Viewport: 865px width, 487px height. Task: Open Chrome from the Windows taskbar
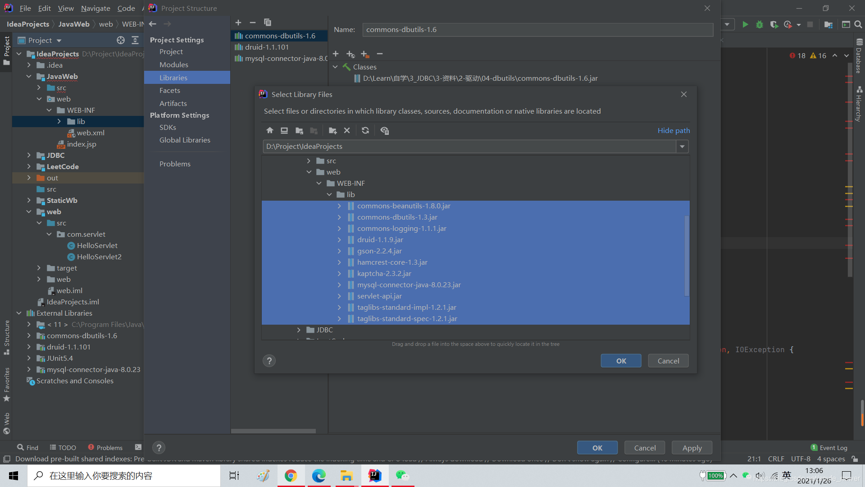291,476
